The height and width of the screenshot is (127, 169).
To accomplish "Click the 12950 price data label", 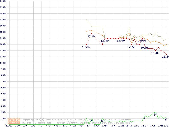I will 131,47.
